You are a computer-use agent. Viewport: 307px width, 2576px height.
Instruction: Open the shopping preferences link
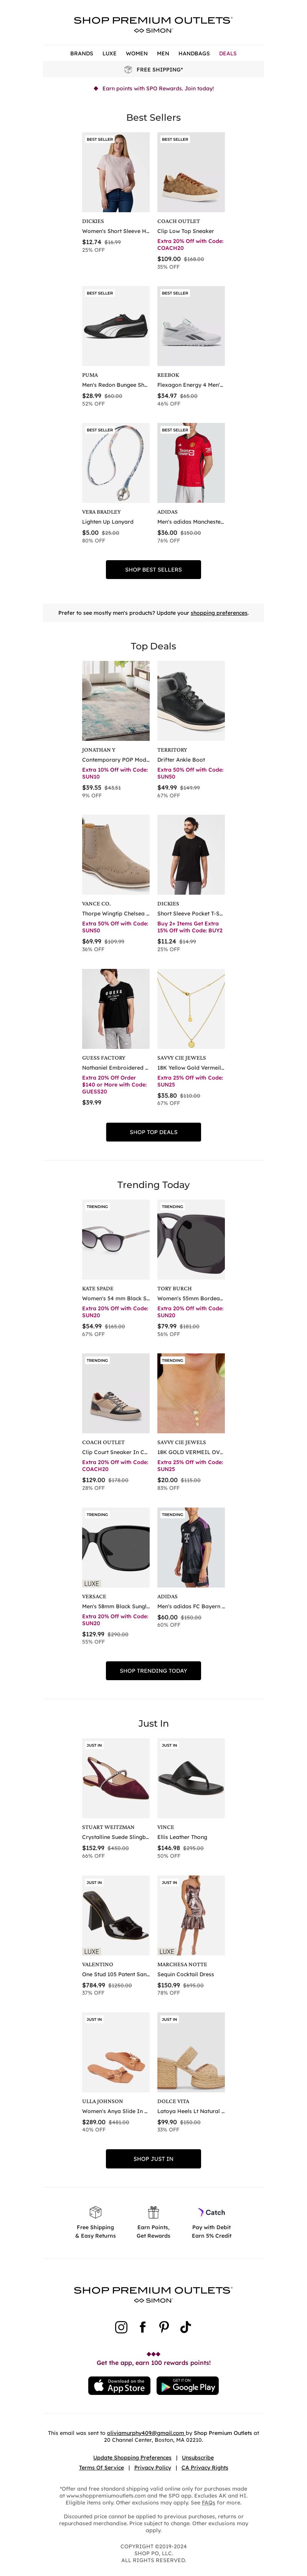[219, 612]
